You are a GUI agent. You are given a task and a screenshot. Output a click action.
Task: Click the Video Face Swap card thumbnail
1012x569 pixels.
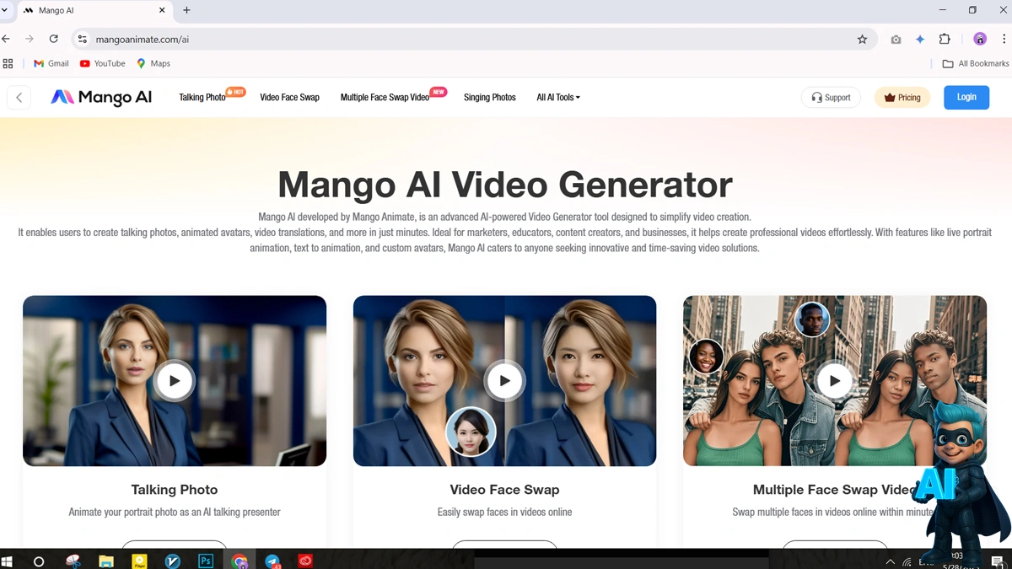[x=504, y=380]
